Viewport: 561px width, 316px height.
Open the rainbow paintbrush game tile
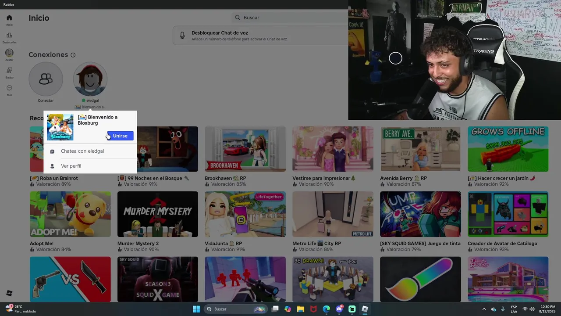(x=420, y=279)
